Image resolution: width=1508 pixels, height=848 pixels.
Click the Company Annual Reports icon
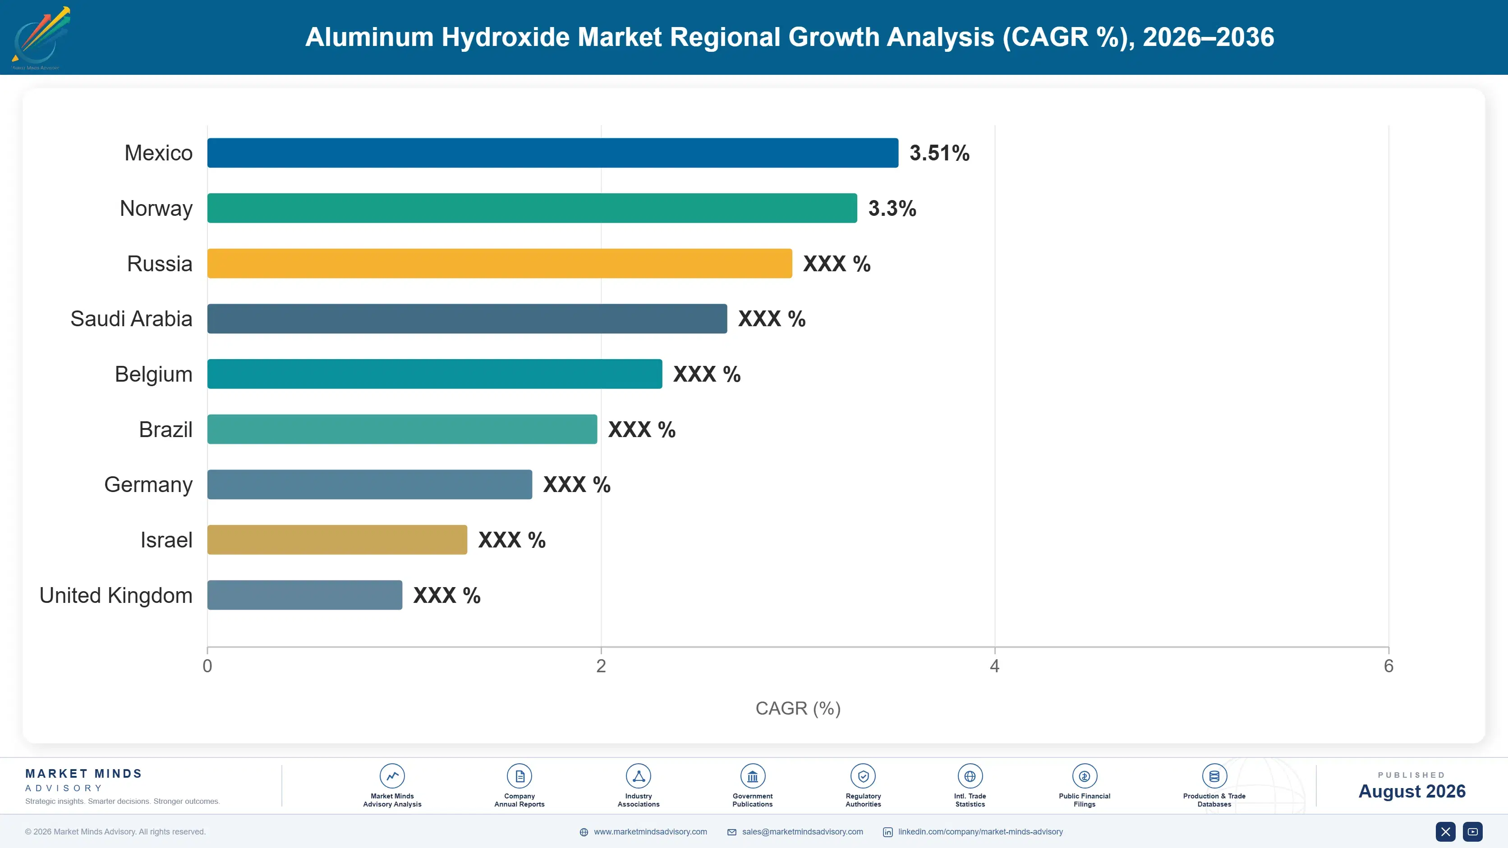point(519,776)
